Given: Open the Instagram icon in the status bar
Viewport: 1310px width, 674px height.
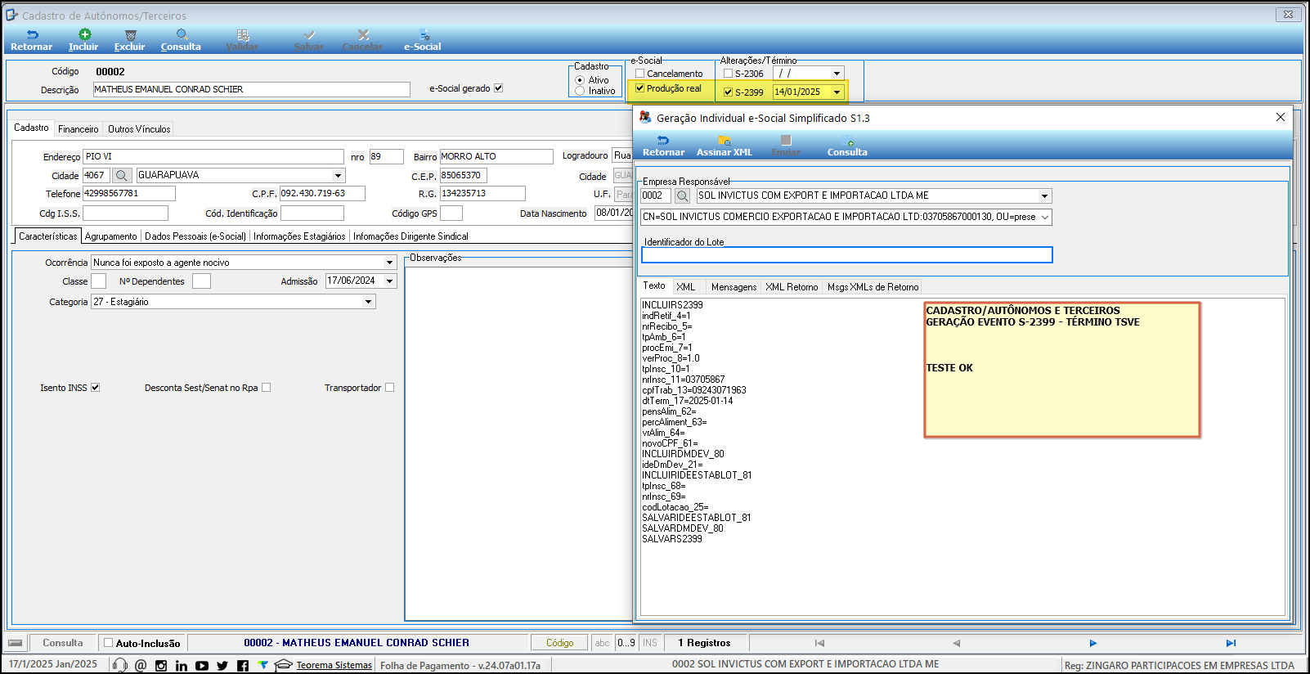Looking at the screenshot, I should [161, 666].
